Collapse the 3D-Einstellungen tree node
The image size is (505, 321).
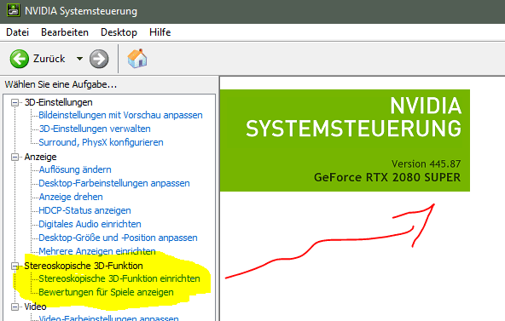[x=15, y=102]
